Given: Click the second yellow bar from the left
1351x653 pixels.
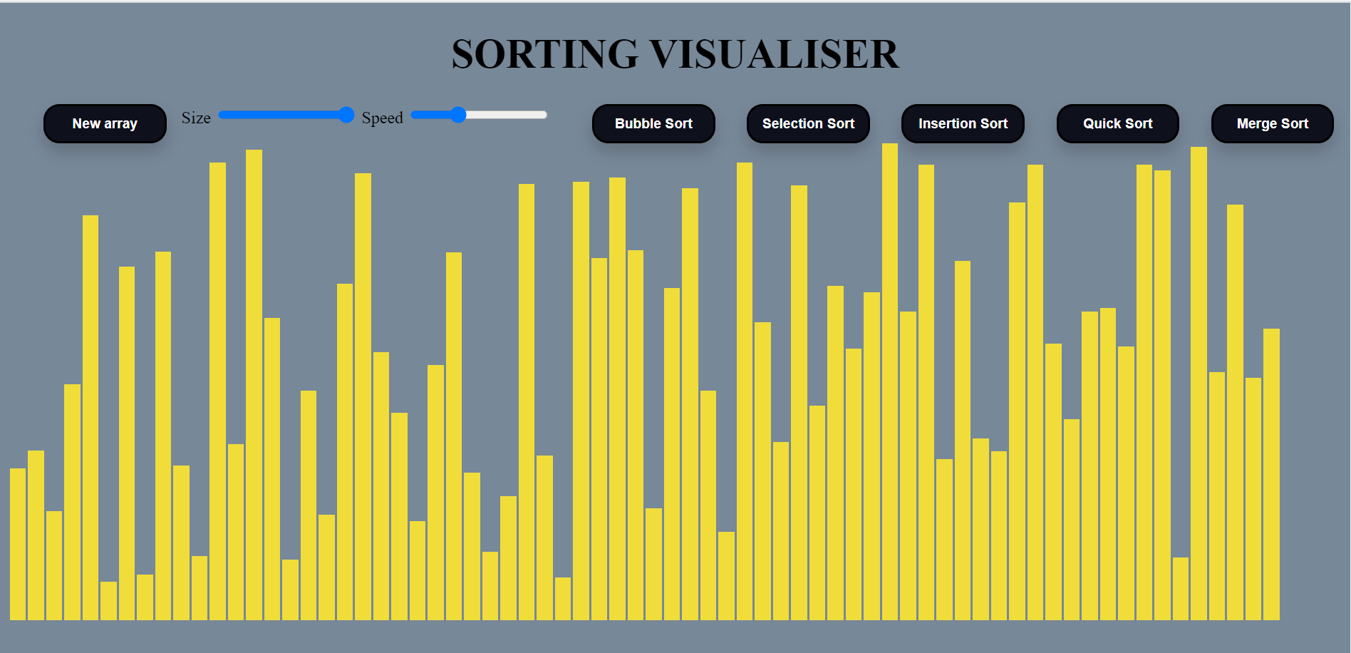Looking at the screenshot, I should 36,535.
